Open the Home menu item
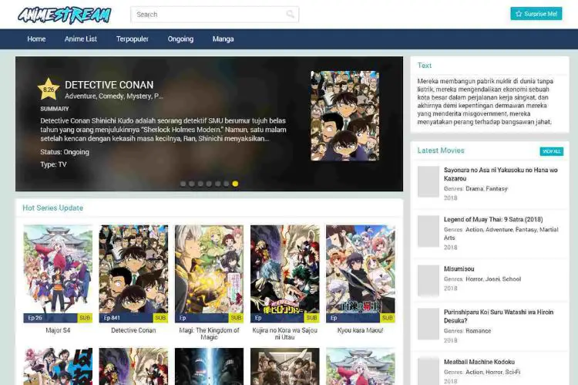 36,39
